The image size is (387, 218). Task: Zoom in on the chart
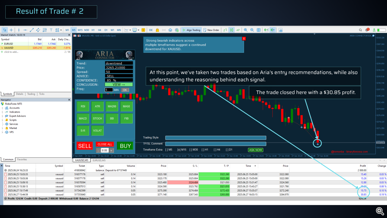(246, 30)
